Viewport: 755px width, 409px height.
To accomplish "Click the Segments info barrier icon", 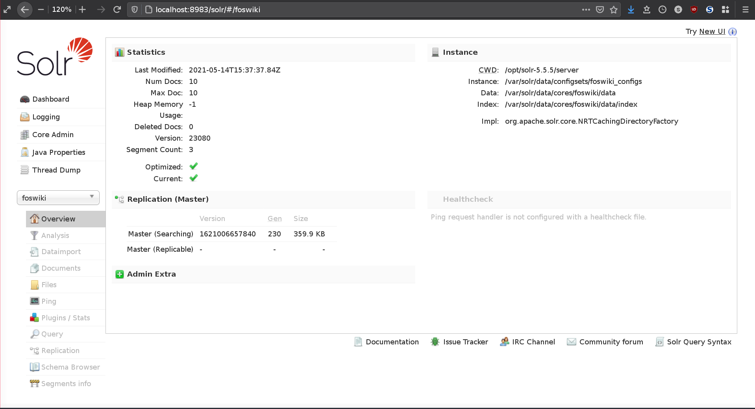I will (x=35, y=383).
